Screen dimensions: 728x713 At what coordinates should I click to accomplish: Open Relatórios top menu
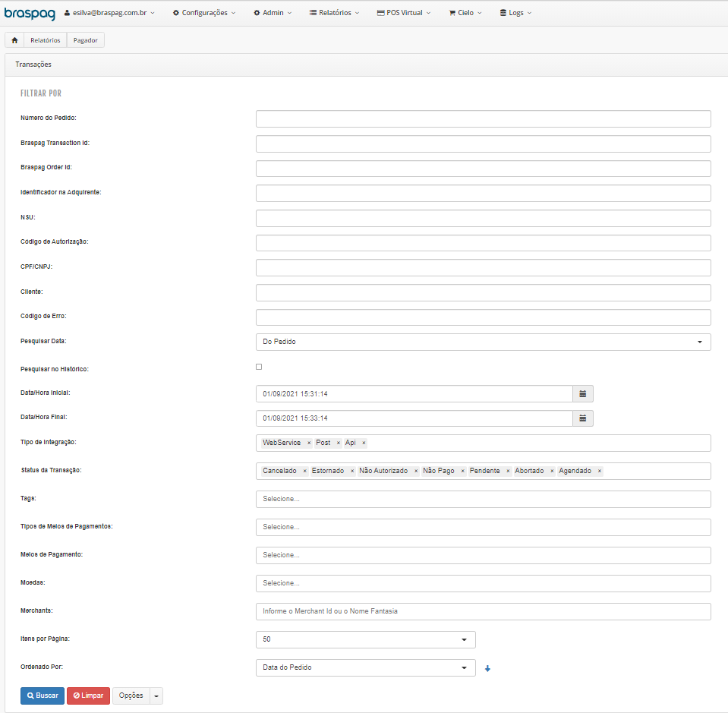(x=334, y=13)
